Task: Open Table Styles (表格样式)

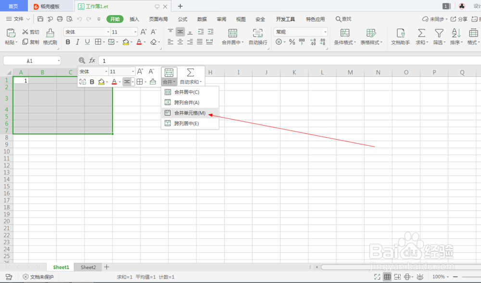Action: point(371,36)
